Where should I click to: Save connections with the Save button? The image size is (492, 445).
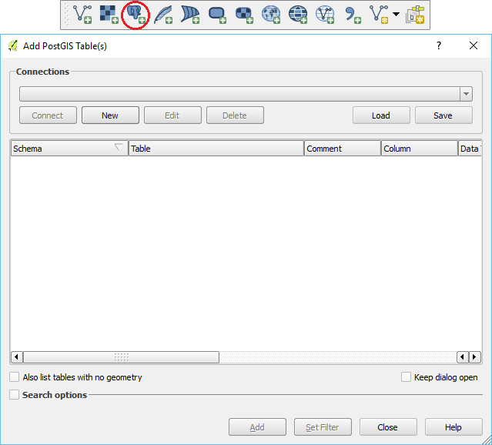(443, 115)
